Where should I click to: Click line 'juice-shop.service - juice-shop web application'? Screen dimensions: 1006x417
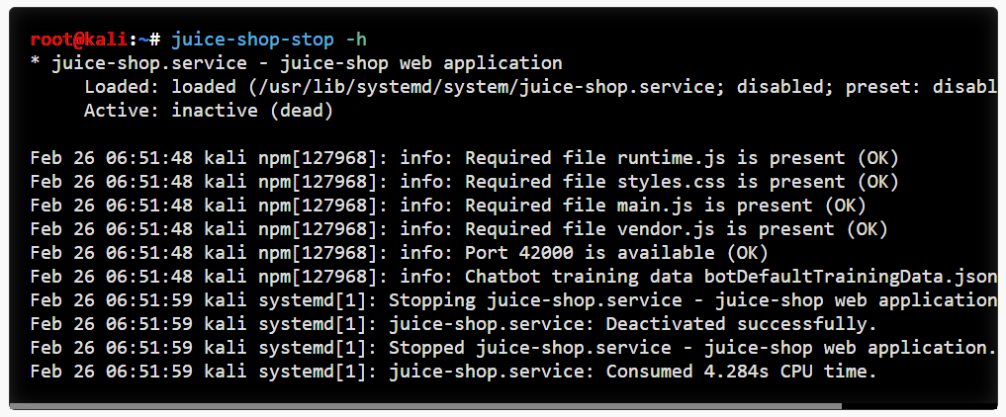[x=297, y=63]
